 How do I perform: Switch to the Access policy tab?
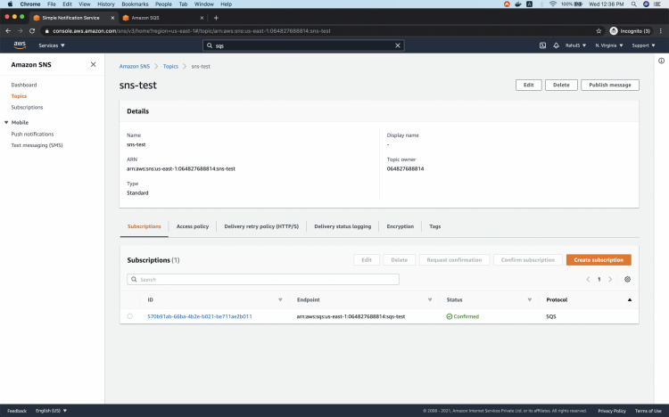click(193, 226)
